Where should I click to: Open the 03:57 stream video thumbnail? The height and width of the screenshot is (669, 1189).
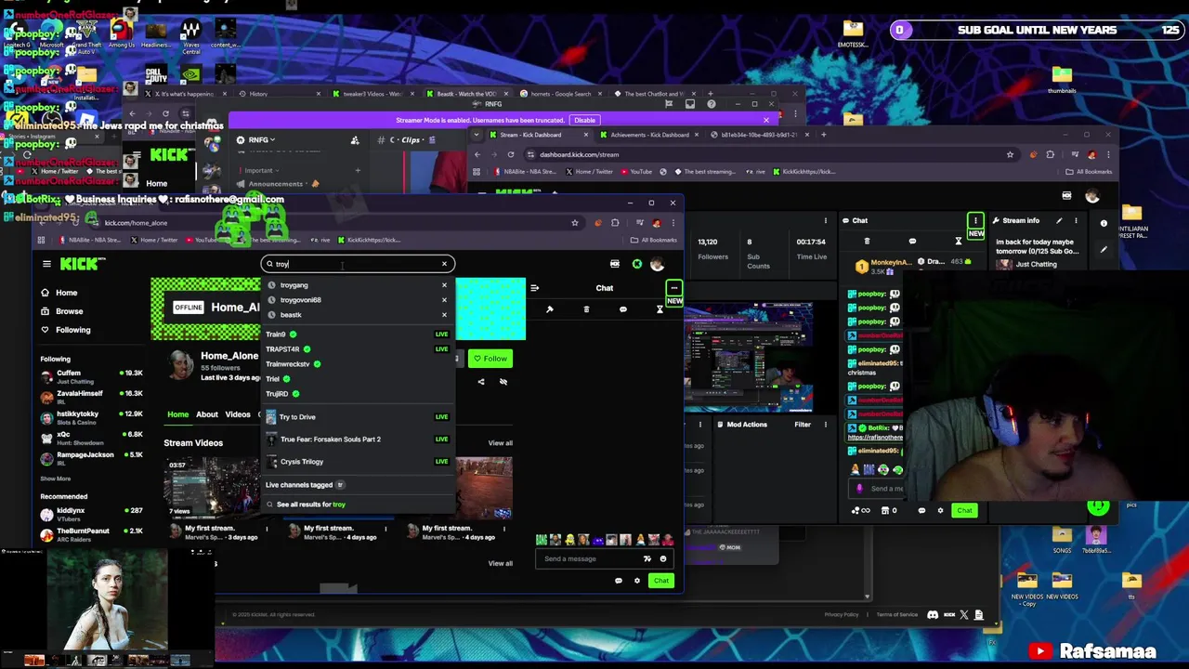[x=211, y=486]
